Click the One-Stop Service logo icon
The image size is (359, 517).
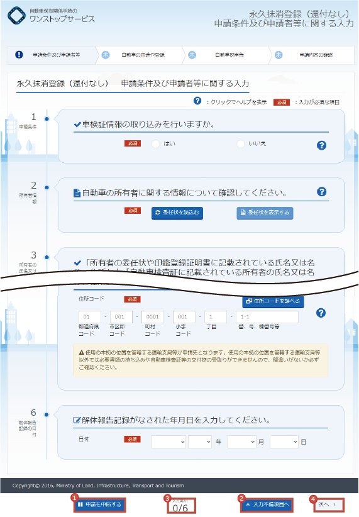tap(16, 16)
